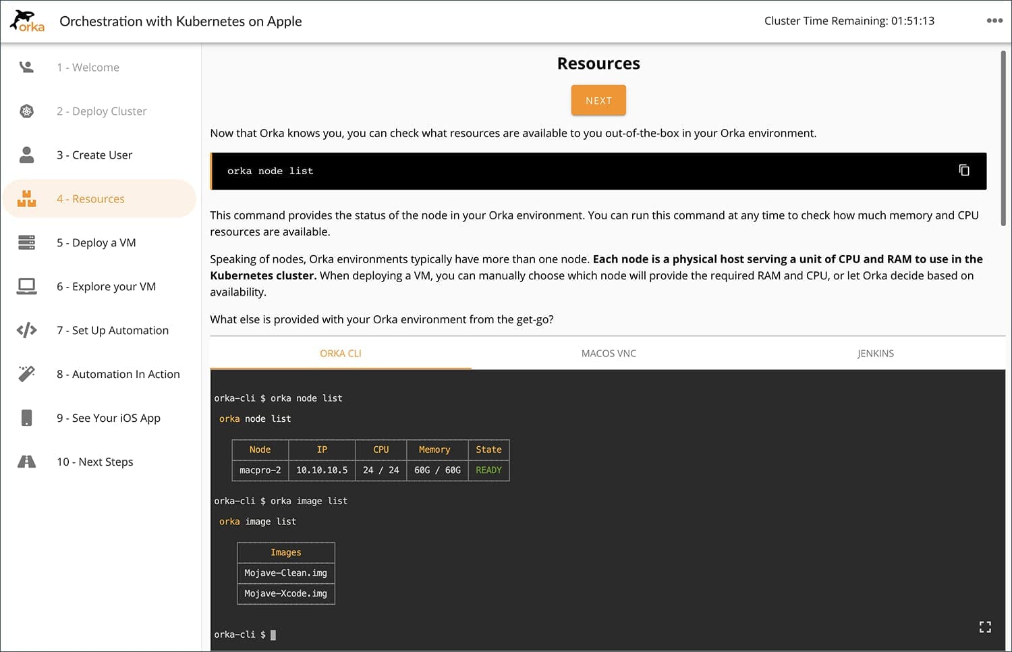Stay on the ORKA CLI tab
This screenshot has width=1012, height=652.
click(x=340, y=353)
